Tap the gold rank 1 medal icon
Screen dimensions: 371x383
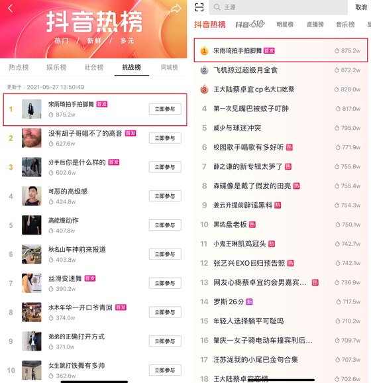204,51
